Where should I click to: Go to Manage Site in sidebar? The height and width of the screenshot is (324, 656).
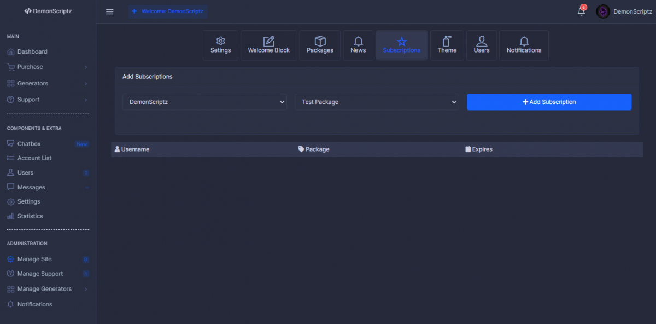tap(34, 259)
